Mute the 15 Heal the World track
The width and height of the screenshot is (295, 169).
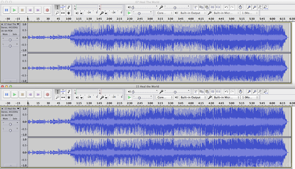coord(5,119)
